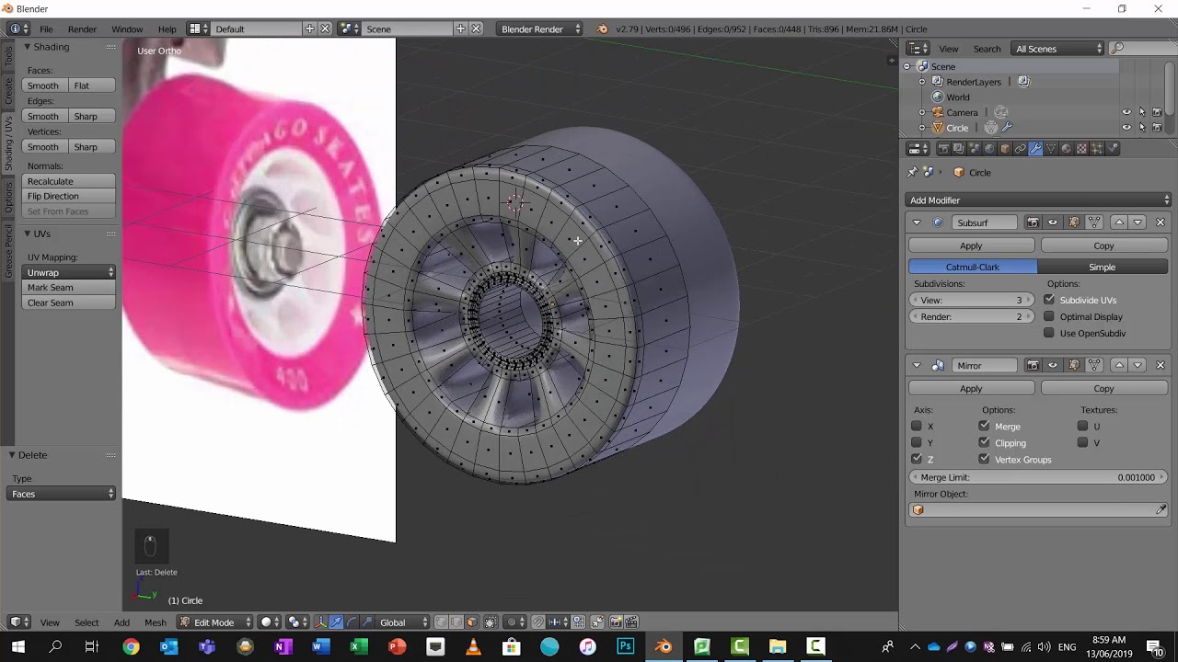The width and height of the screenshot is (1178, 662).
Task: Hide Camera object via eye icon
Action: (1126, 112)
